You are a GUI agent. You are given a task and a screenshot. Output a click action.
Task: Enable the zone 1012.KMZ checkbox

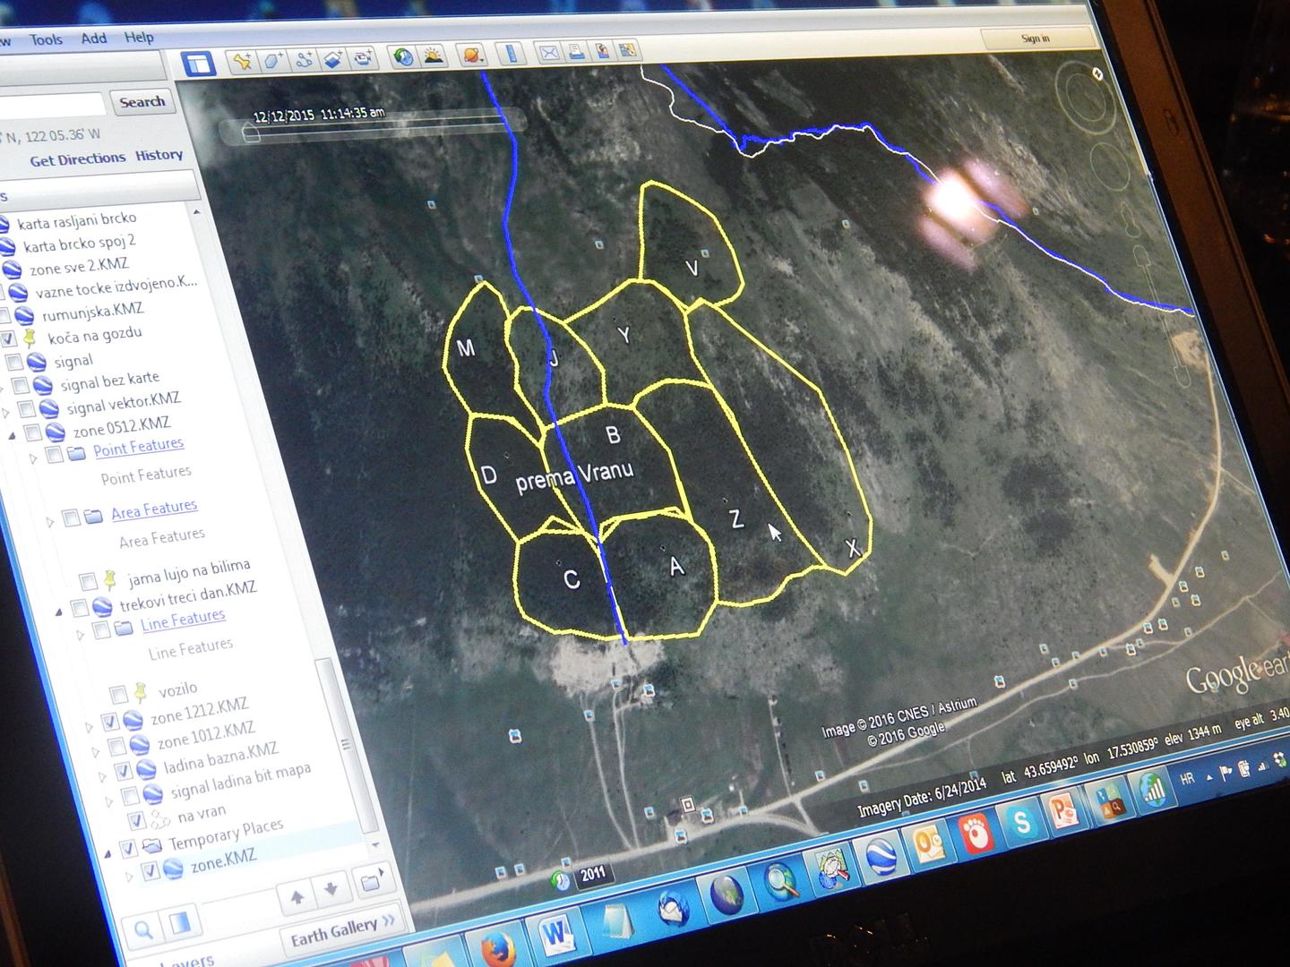tap(116, 747)
